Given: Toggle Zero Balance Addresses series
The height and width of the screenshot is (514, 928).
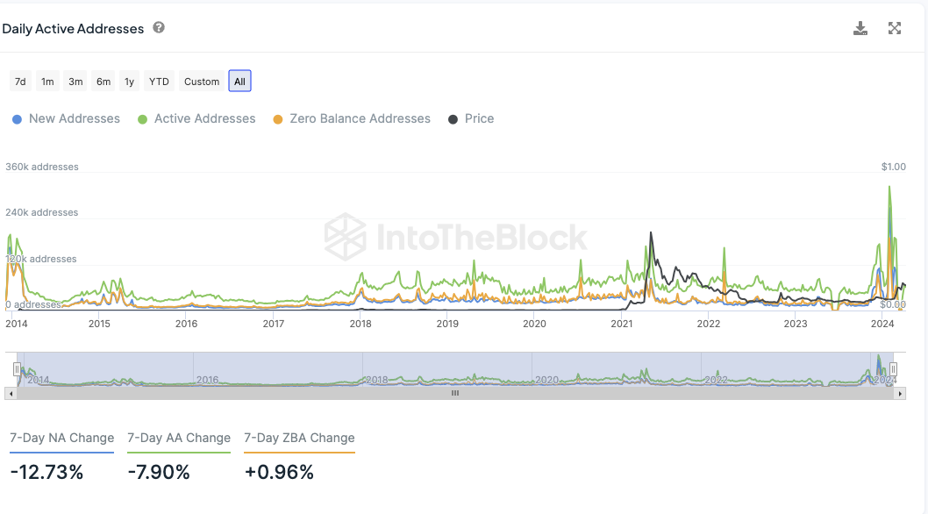Looking at the screenshot, I should click(x=352, y=119).
